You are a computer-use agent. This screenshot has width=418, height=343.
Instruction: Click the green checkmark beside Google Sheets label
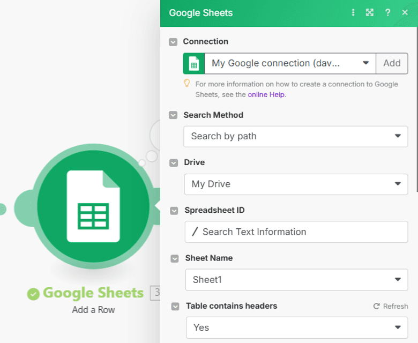(34, 294)
